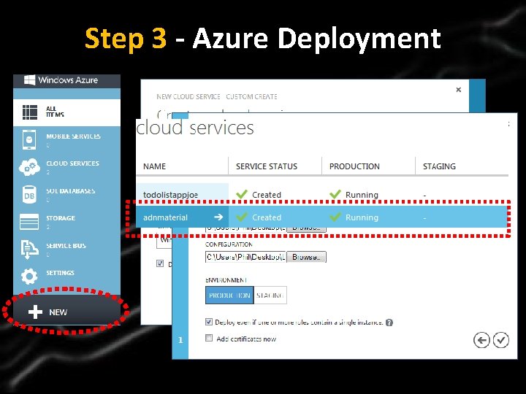Close the New Cloud Service dialog
The image size is (526, 394).
coord(459,90)
